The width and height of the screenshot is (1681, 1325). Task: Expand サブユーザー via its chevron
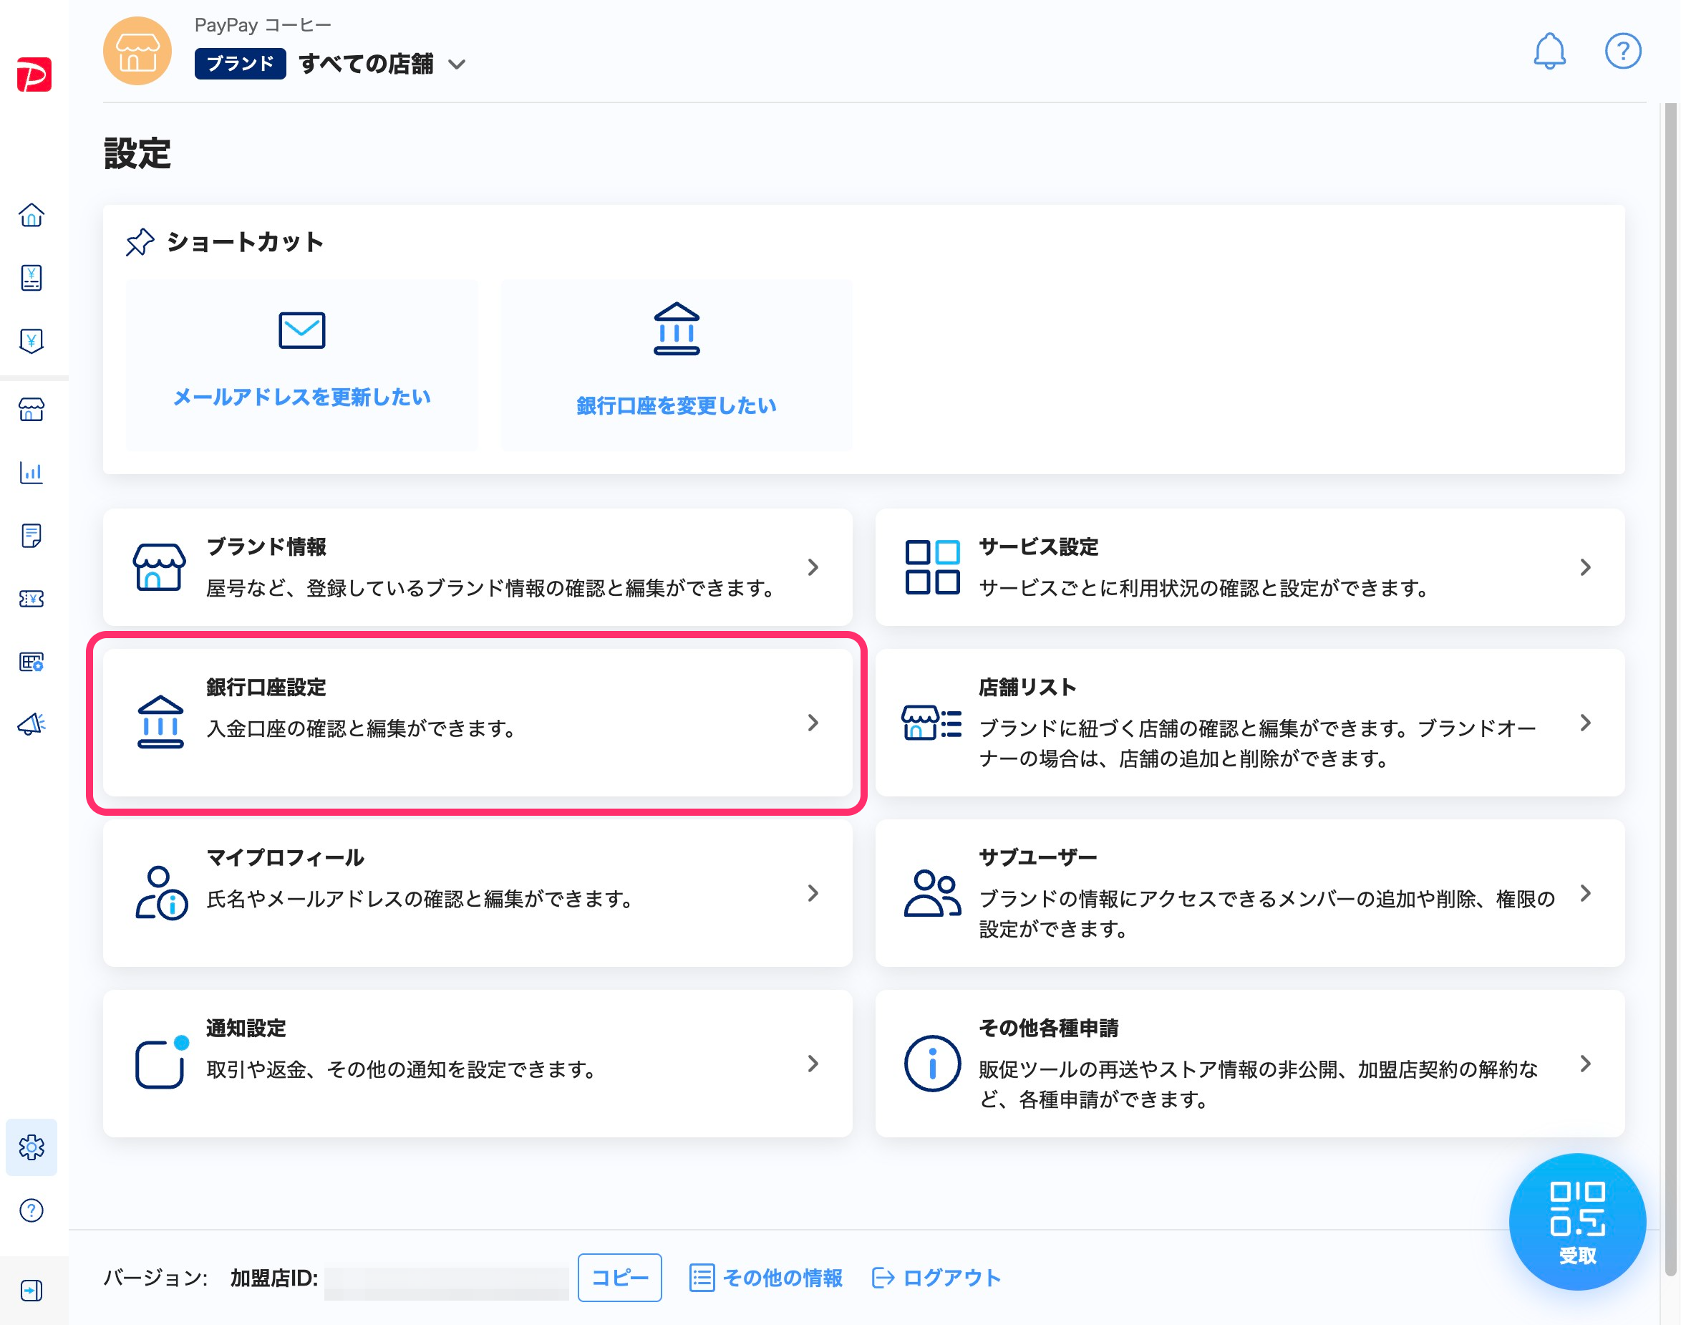pyautogui.click(x=1585, y=893)
